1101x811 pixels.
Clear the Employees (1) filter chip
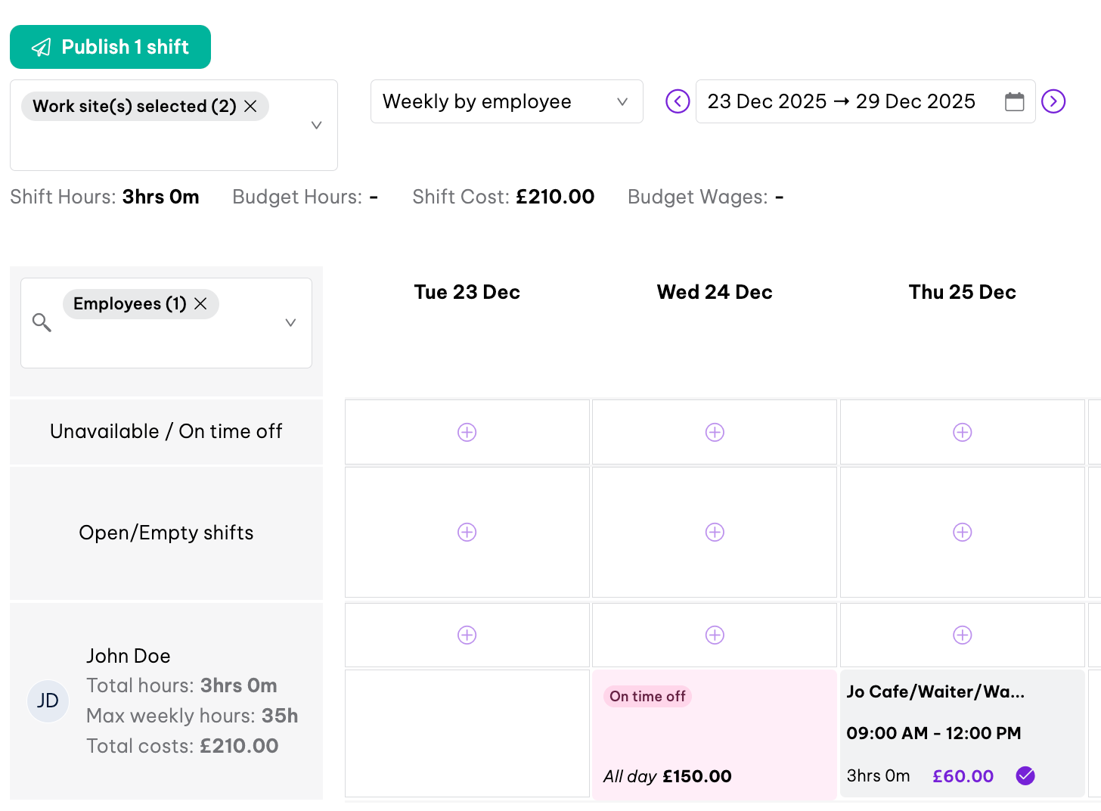201,304
